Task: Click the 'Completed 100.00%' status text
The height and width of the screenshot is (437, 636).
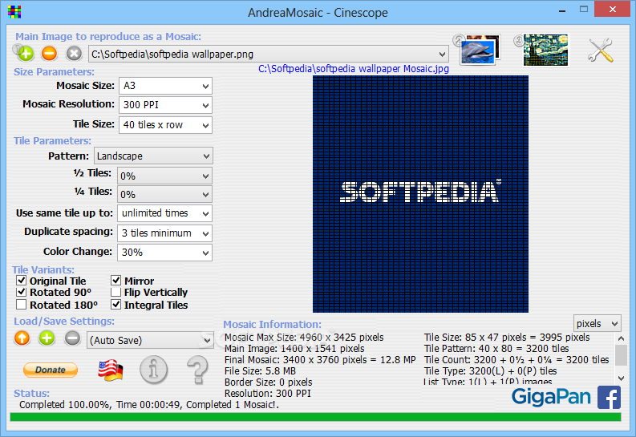Action: [64, 405]
